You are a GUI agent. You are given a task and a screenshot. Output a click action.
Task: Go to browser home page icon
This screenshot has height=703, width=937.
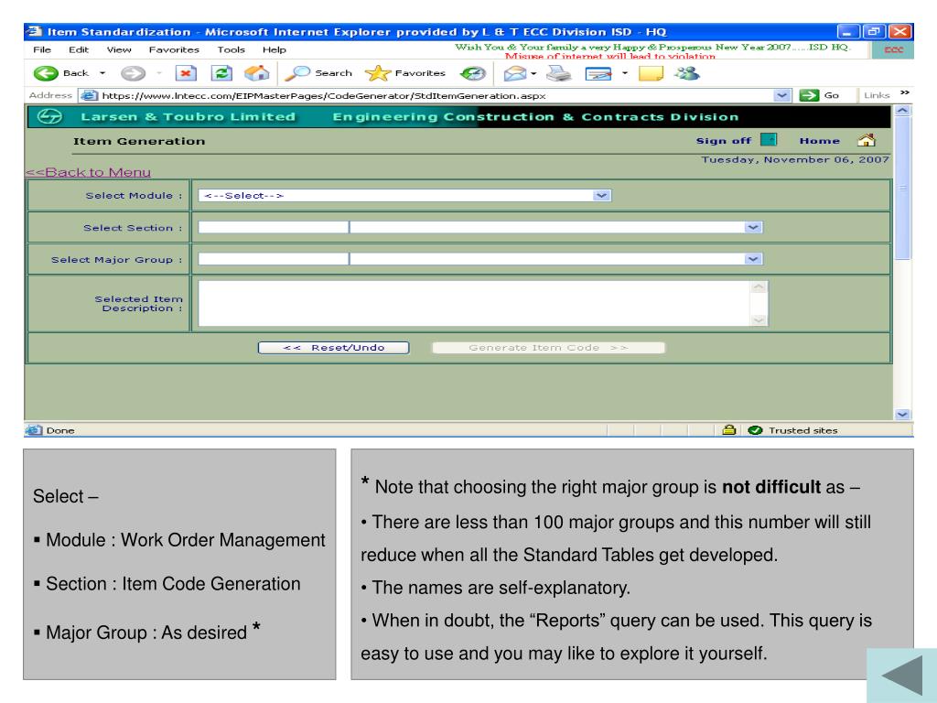point(257,73)
